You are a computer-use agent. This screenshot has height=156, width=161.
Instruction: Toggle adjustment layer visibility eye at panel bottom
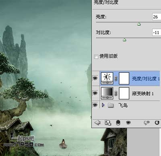pyautogui.click(x=128, y=122)
